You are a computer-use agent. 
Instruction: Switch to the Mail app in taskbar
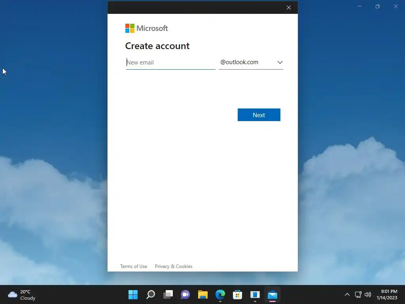point(272,294)
